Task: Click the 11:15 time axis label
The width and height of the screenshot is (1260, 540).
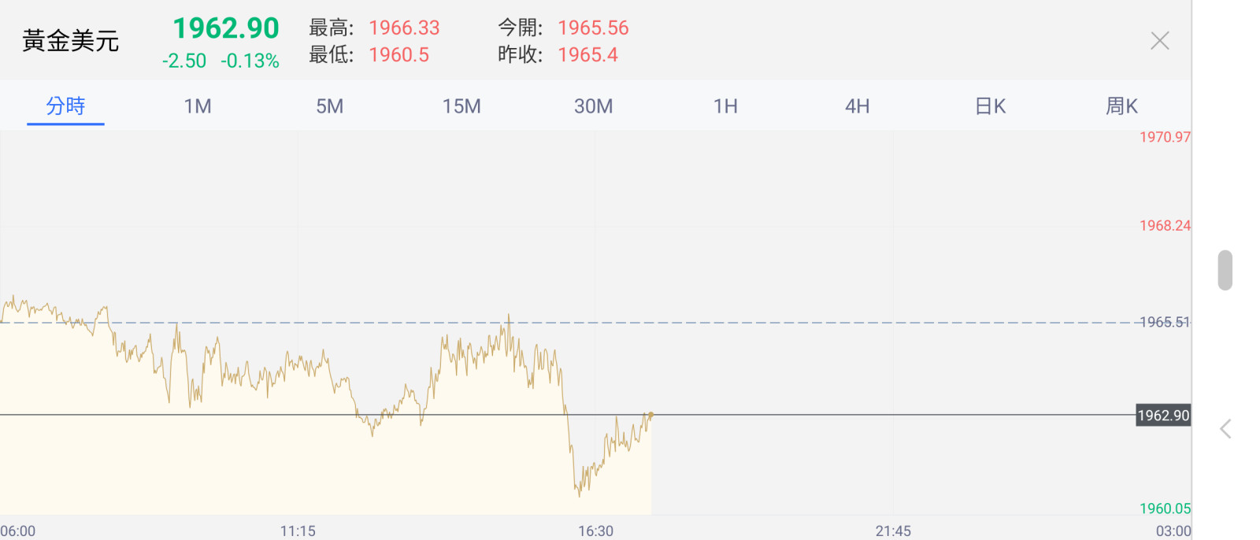Action: [298, 531]
